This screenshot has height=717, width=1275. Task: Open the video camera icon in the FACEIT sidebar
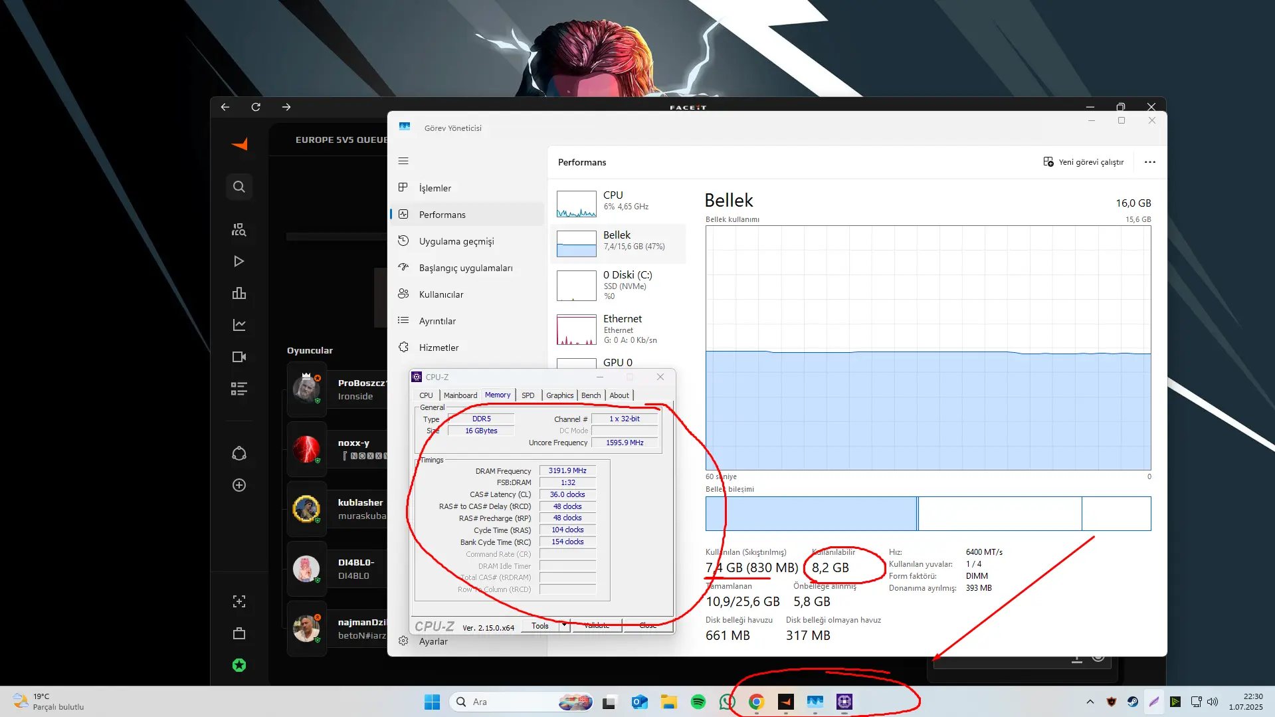pos(239,357)
